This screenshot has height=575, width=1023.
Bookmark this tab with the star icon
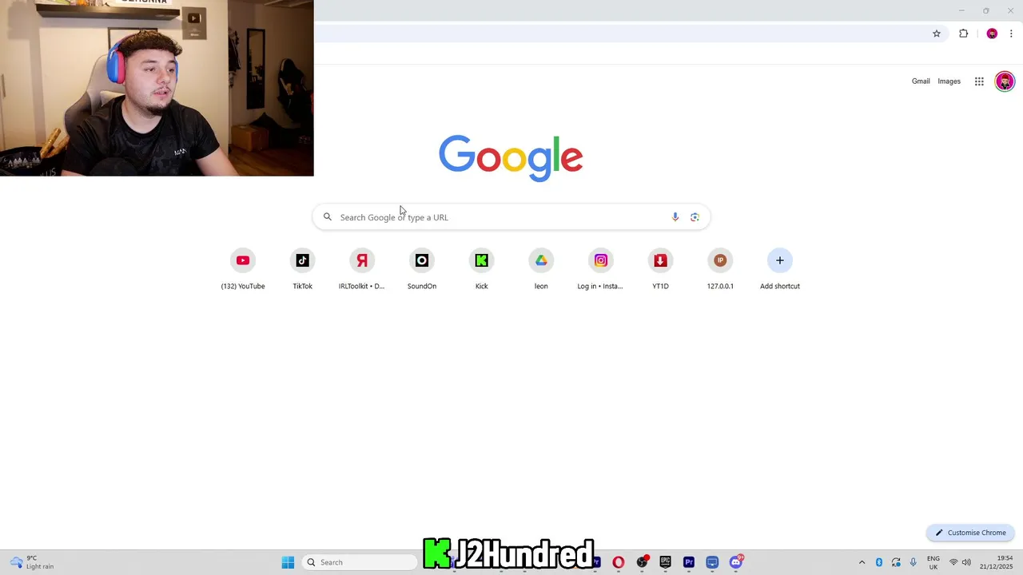[x=937, y=34]
